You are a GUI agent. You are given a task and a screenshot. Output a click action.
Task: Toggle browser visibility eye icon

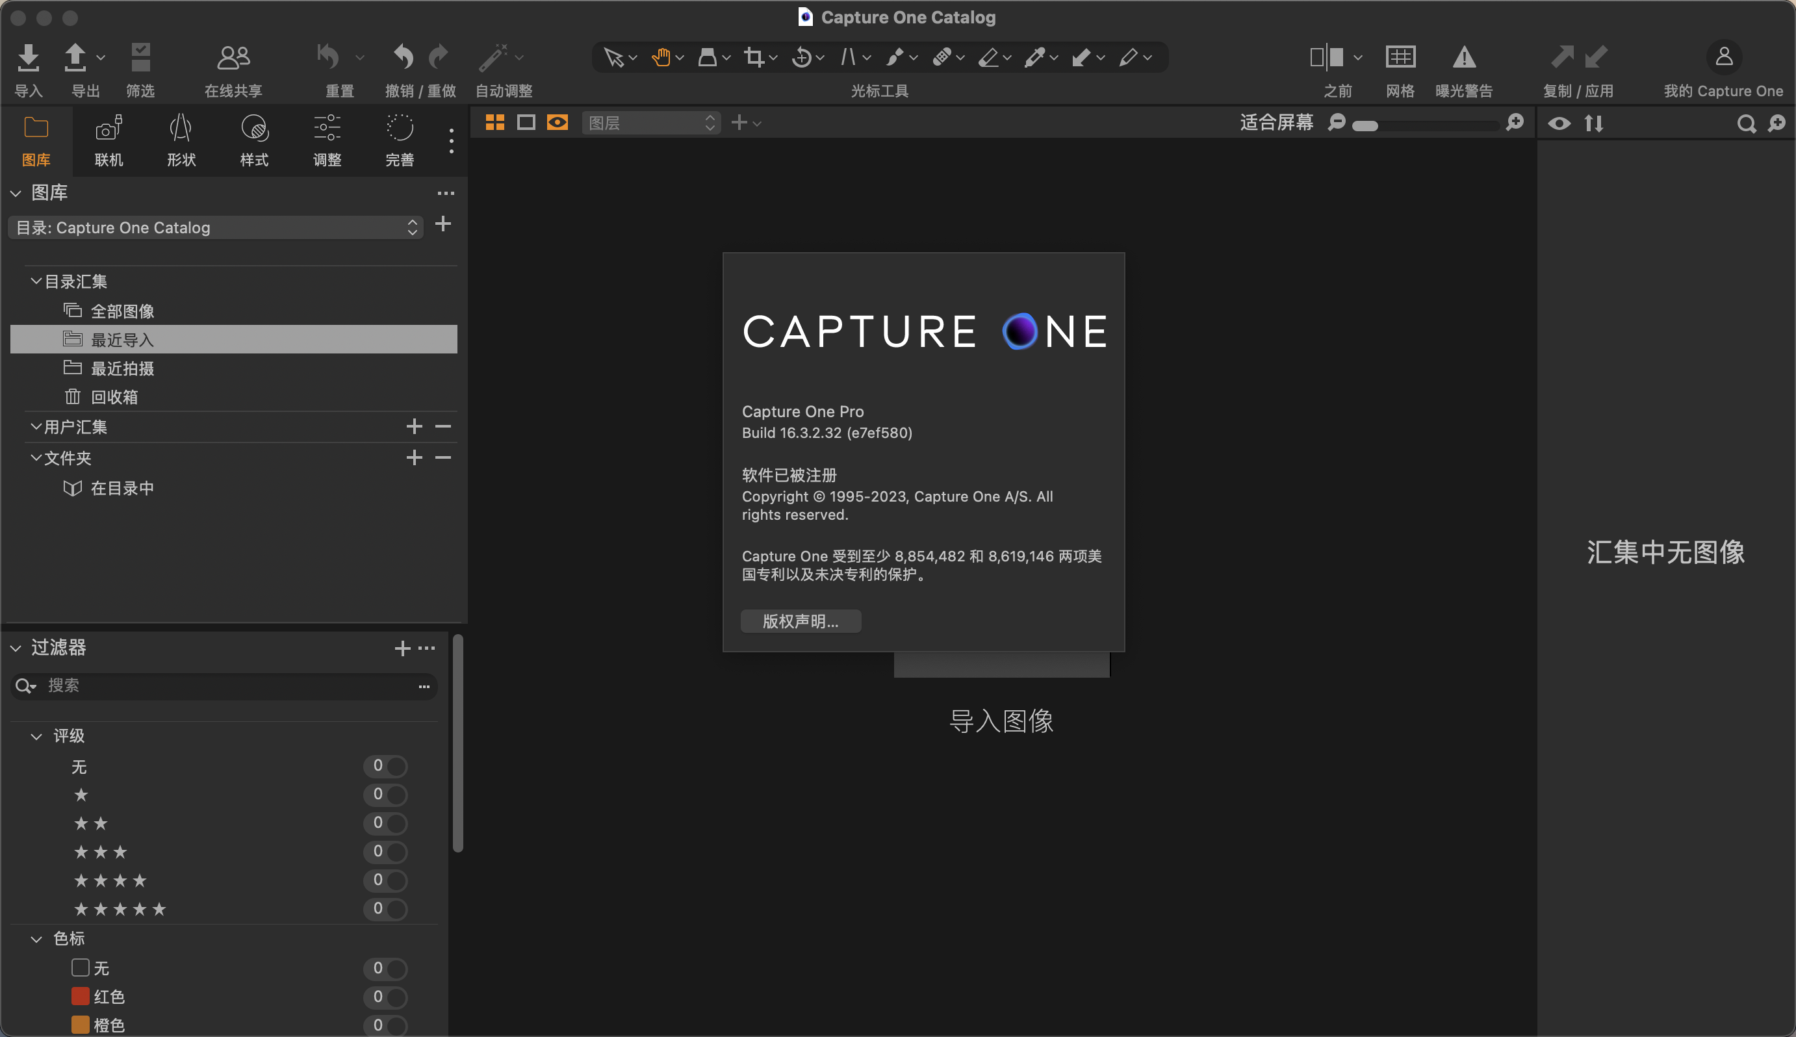point(1559,124)
